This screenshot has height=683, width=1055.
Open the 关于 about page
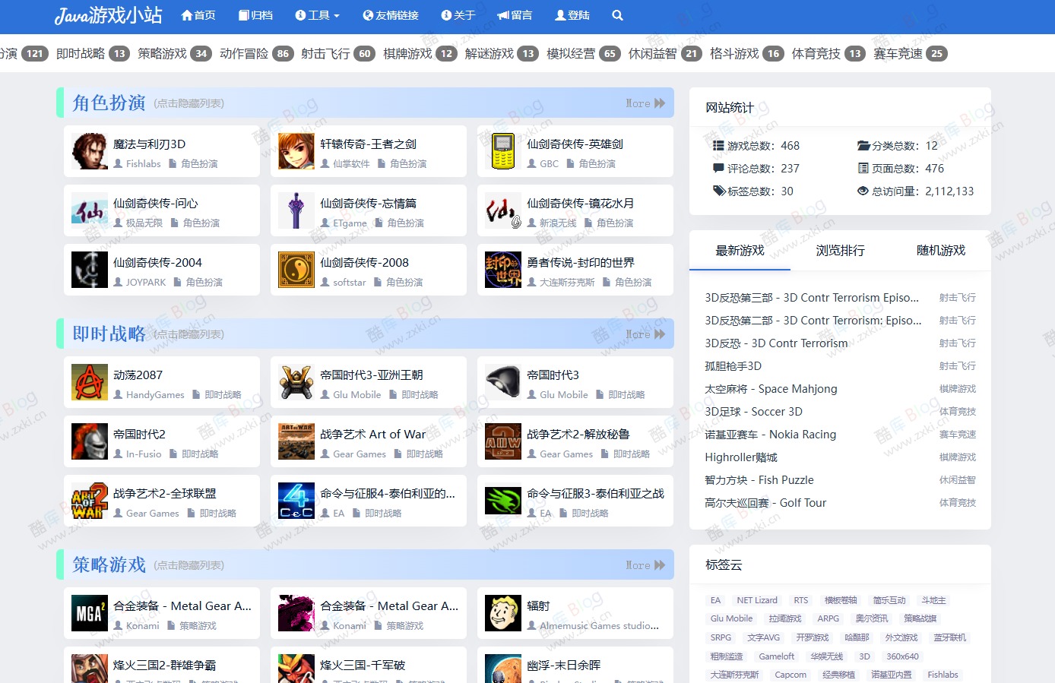click(458, 15)
